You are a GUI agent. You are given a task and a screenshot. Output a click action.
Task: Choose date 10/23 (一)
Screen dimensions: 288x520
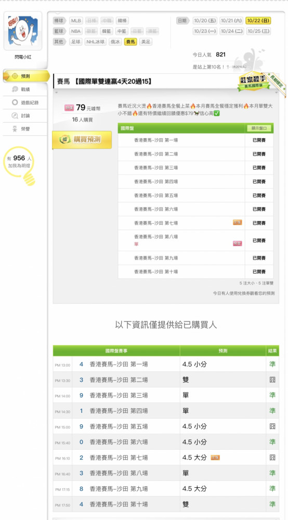(x=205, y=31)
